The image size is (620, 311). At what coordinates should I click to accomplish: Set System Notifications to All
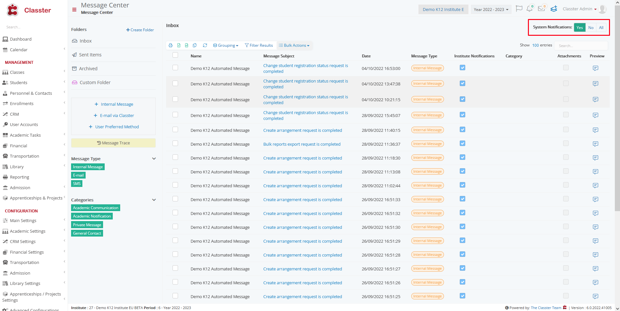tap(601, 27)
